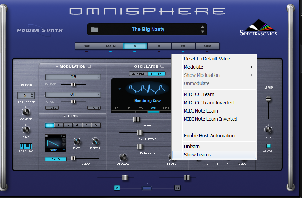Select LFO 2
The width and height of the screenshot is (302, 198).
(x=59, y=125)
